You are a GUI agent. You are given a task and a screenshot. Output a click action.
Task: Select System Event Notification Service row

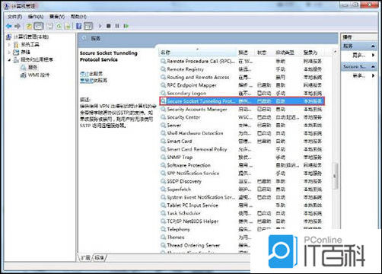(241, 197)
